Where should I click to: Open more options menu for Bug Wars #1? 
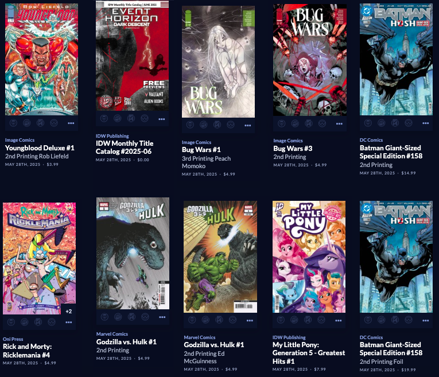click(x=248, y=126)
